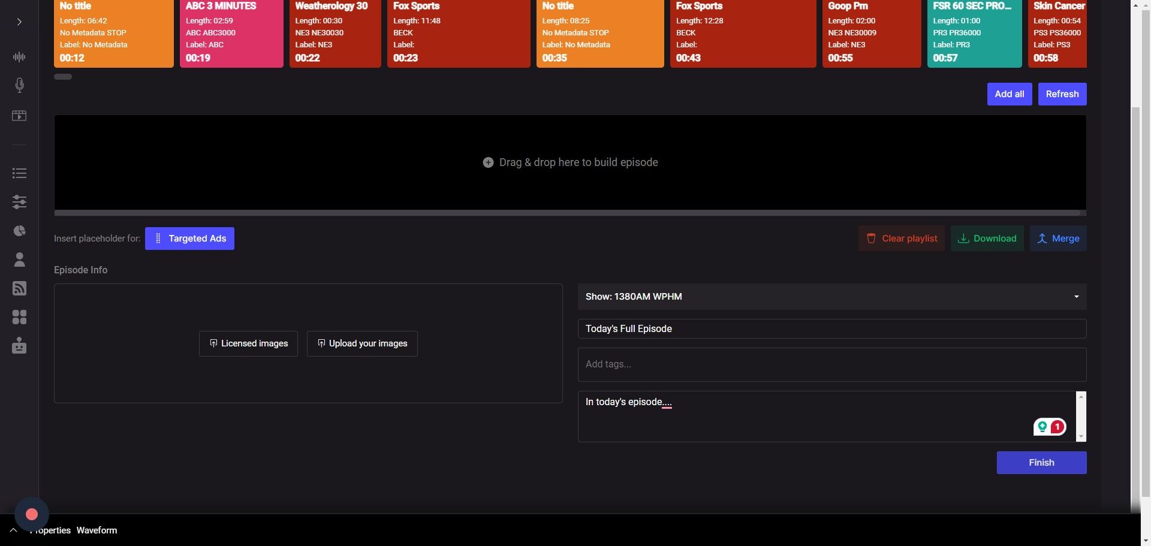Select the Skin Cancer clip card
Image resolution: width=1151 pixels, height=546 pixels.
[x=1057, y=33]
